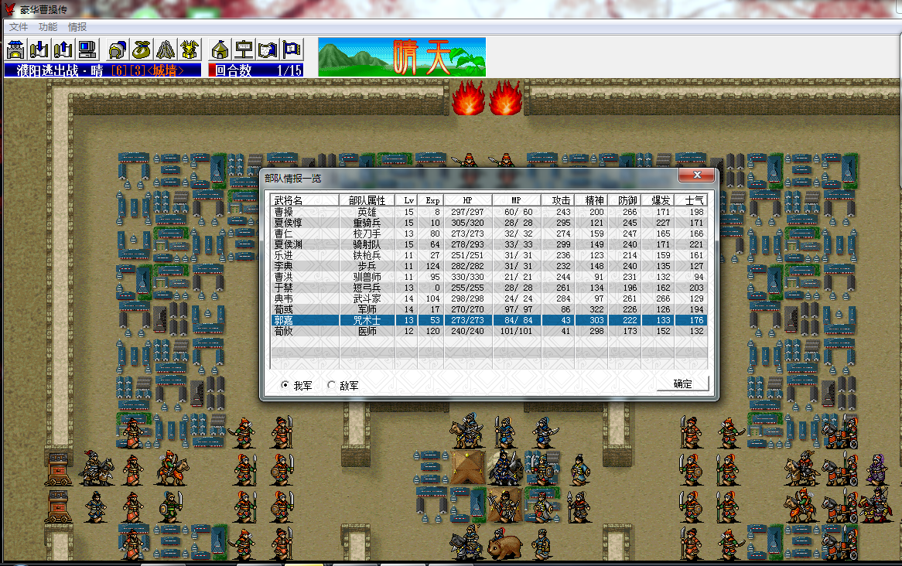Viewport: 902px width, 566px height.
Task: Click the 医师 troop type cell
Action: (x=367, y=331)
